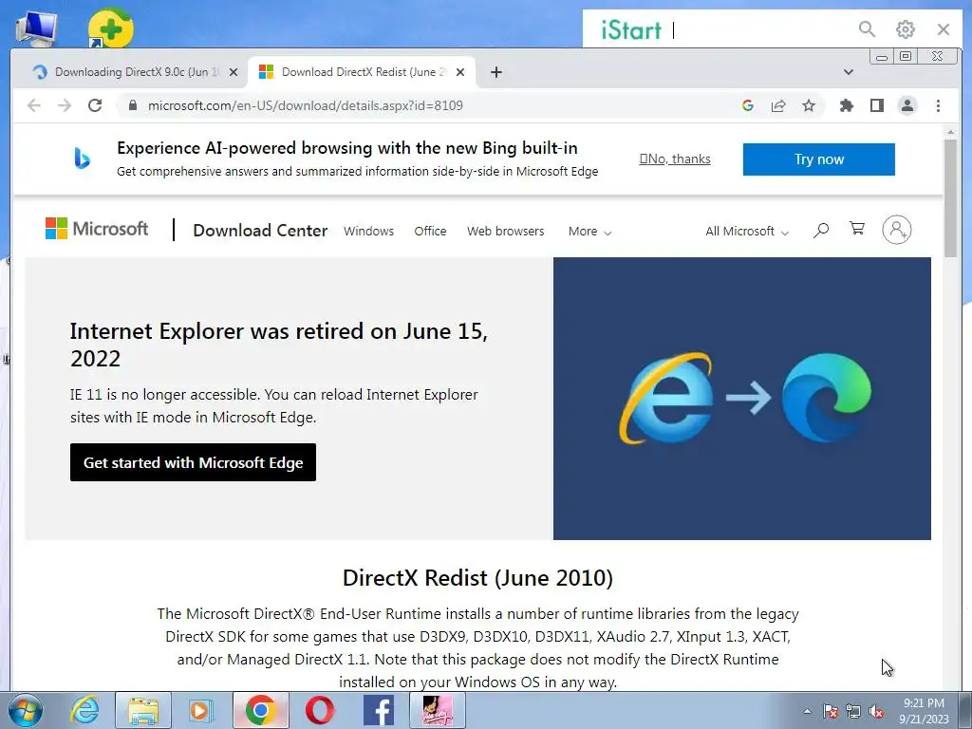This screenshot has width=972, height=729.
Task: Bookmark this page with the star
Action: (x=809, y=105)
